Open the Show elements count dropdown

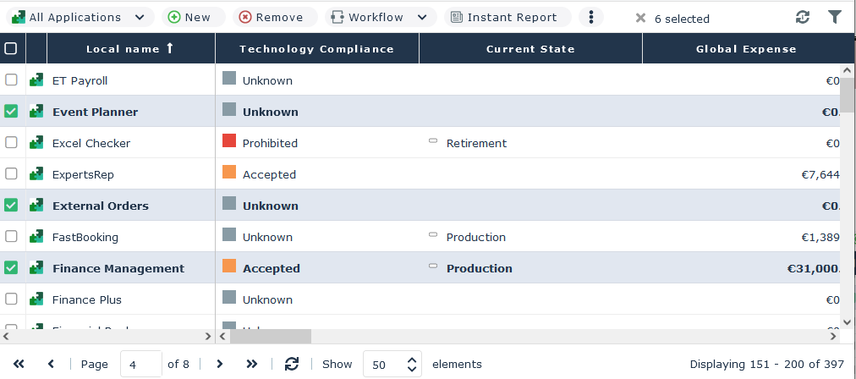[x=392, y=365]
